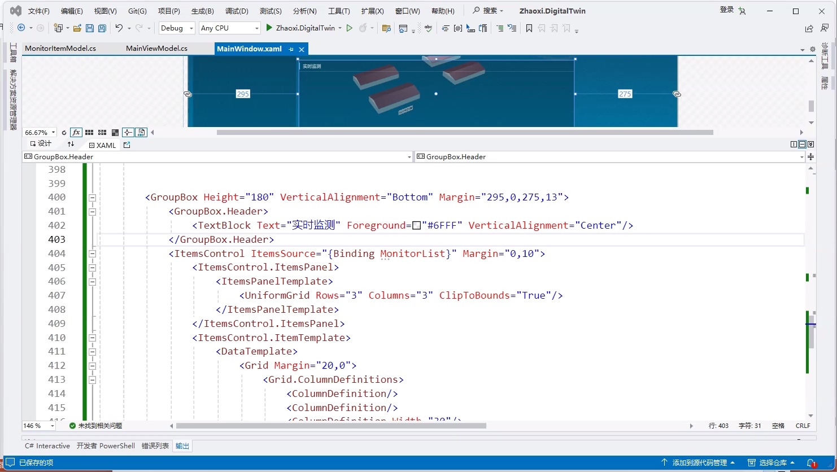
Task: Collapse the GroupBox element at line 400
Action: (92, 198)
